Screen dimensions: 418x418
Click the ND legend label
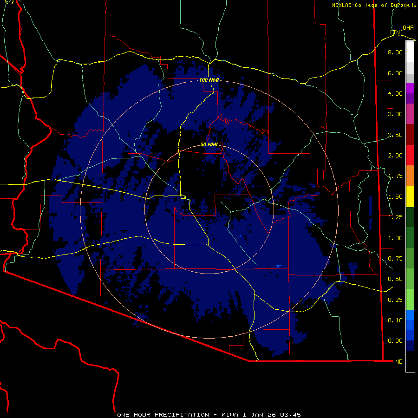[399, 362]
